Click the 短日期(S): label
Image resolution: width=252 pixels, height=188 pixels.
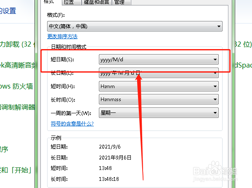click(x=62, y=60)
